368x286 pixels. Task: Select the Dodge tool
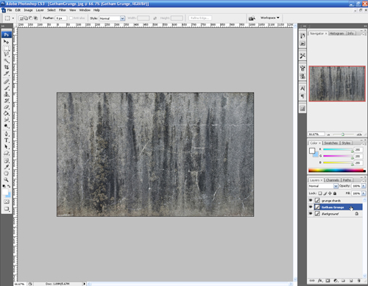(x=7, y=126)
